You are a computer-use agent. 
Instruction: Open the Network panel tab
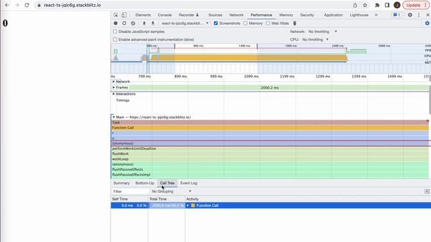[x=236, y=15]
